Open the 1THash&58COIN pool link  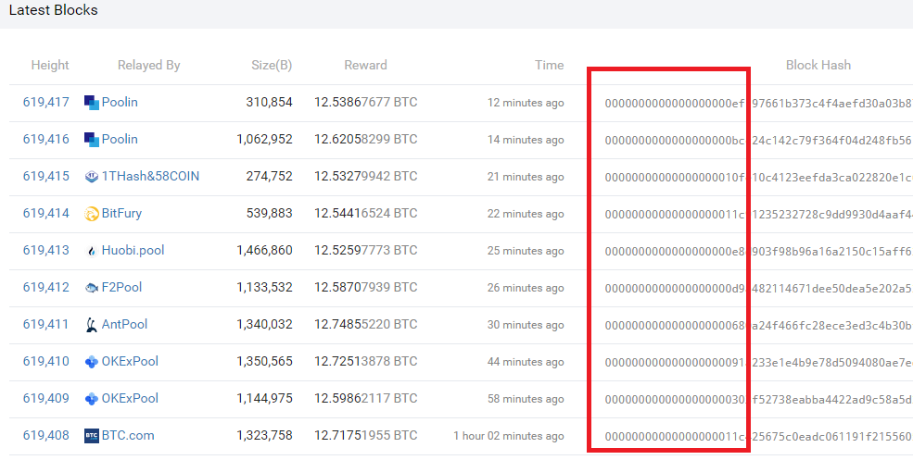150,176
